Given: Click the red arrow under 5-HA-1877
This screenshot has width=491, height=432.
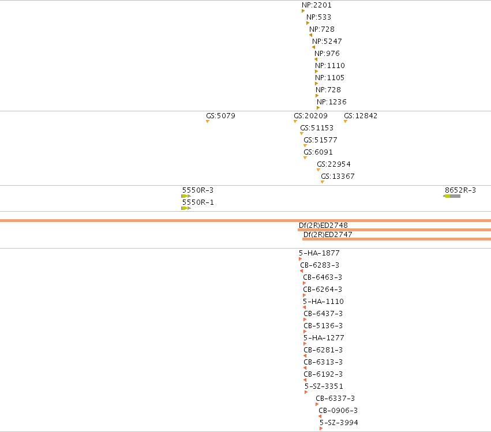Looking at the screenshot, I should pos(300,259).
